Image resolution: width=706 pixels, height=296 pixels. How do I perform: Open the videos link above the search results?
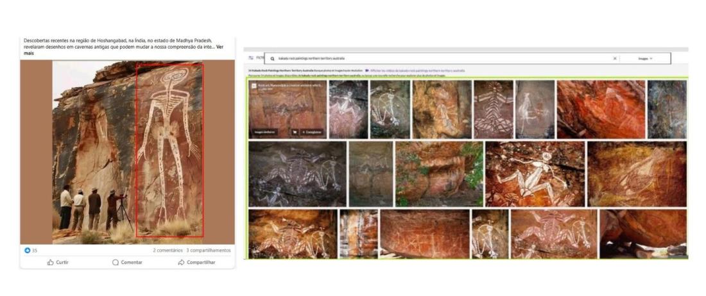(x=415, y=70)
